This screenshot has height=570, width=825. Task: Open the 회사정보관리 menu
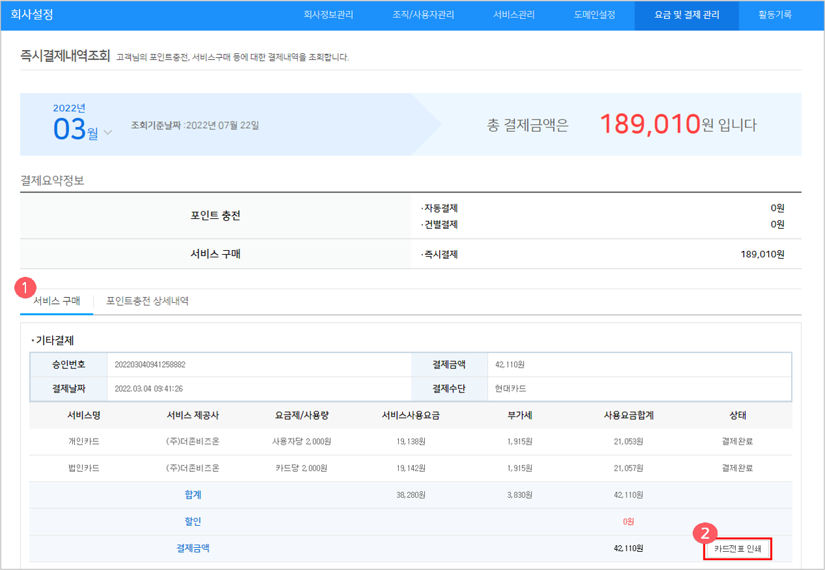point(329,14)
